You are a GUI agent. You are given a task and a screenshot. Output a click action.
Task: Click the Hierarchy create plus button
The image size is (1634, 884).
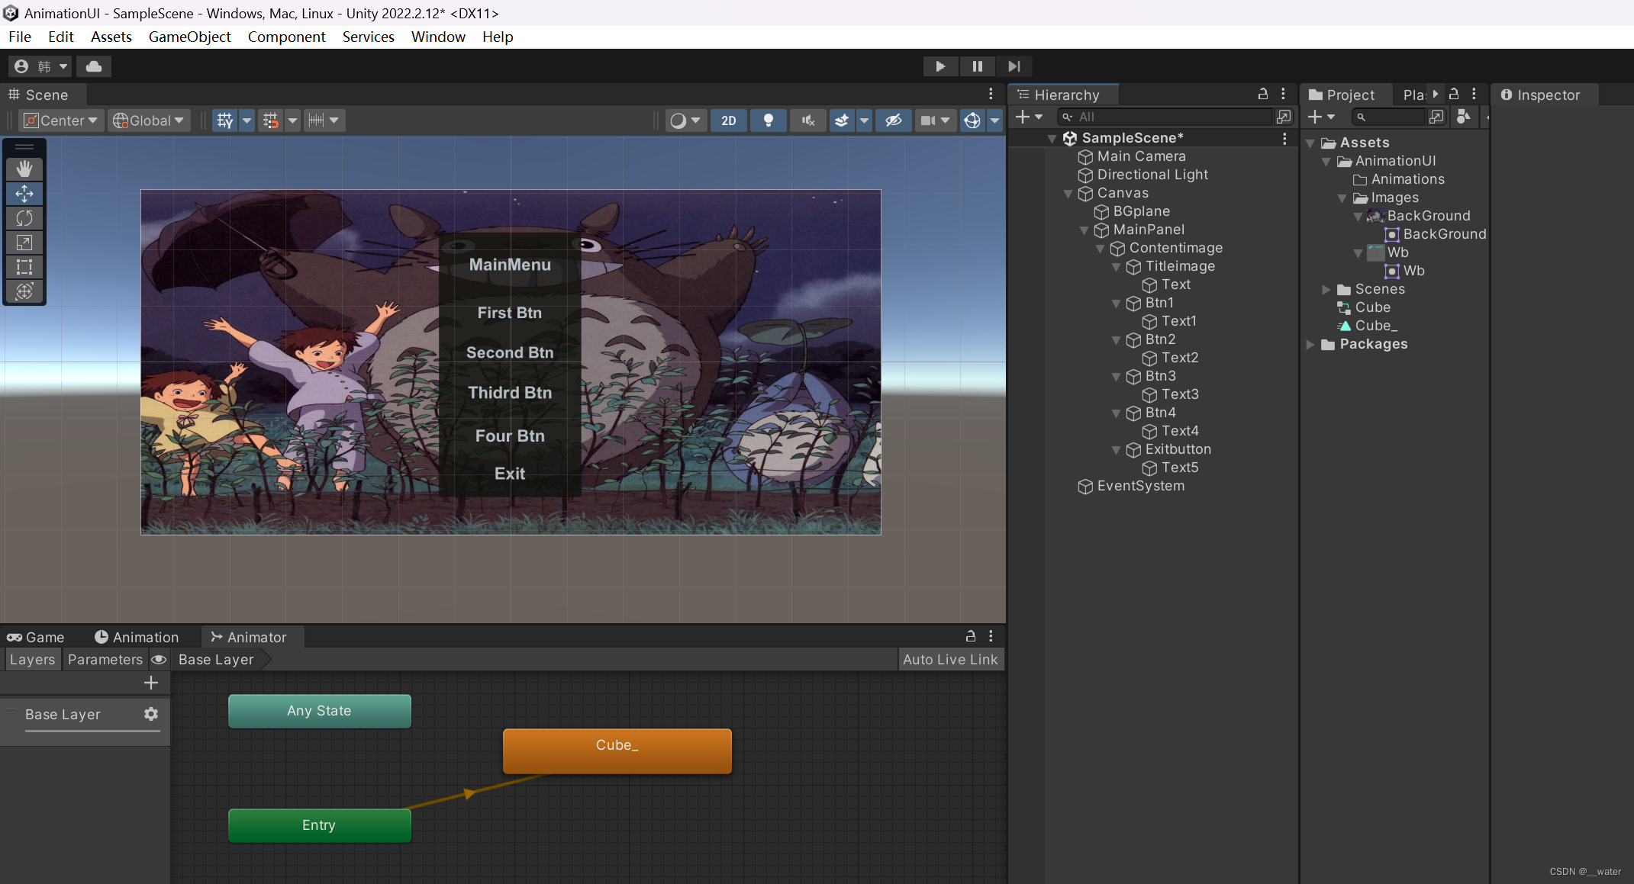click(1028, 117)
